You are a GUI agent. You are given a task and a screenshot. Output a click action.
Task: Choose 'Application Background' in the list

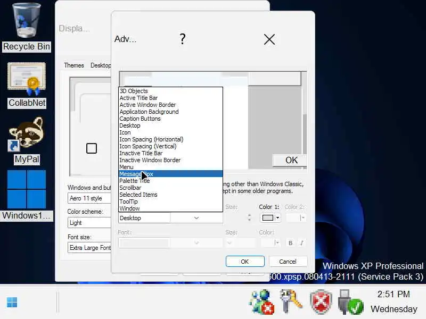(170, 112)
